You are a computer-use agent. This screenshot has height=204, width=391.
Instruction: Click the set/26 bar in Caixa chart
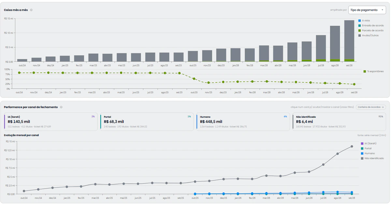(349, 41)
